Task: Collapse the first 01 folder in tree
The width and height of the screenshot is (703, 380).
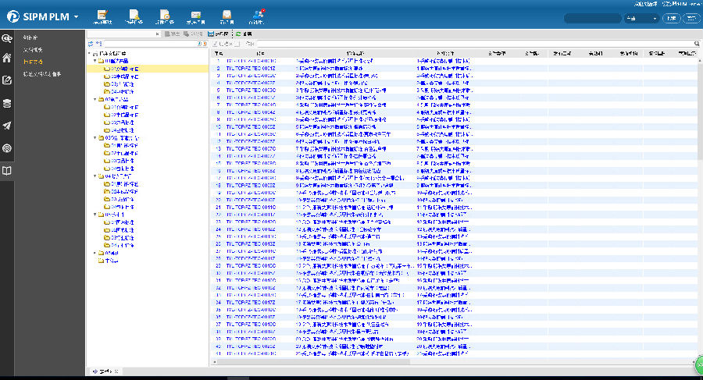Action: coord(95,61)
